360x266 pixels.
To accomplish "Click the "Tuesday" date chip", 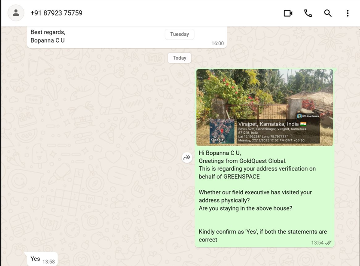I will [x=180, y=34].
